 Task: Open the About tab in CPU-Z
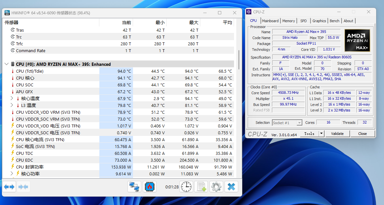[x=348, y=21]
